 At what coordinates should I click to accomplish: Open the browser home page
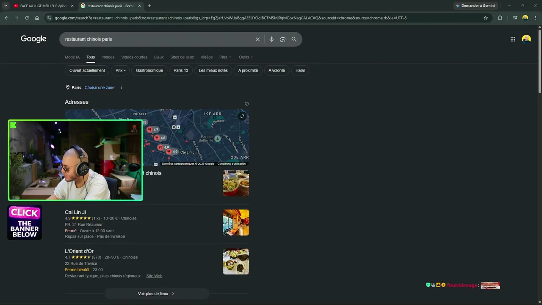click(37, 18)
